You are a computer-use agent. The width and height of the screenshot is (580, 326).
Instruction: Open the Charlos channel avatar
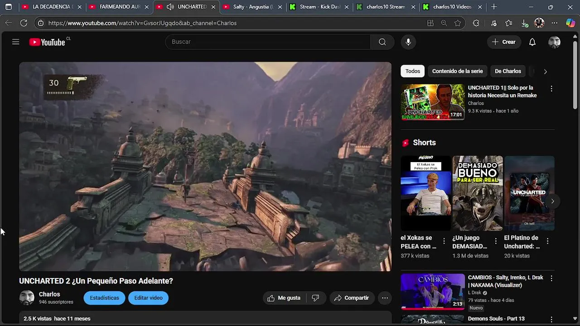pyautogui.click(x=27, y=298)
